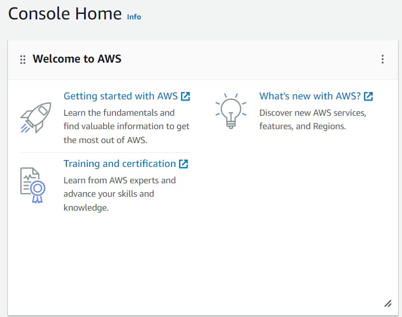Viewport: 402px width, 317px height.
Task: Click external-link icon next to Getting started with AWS
Action: 185,96
